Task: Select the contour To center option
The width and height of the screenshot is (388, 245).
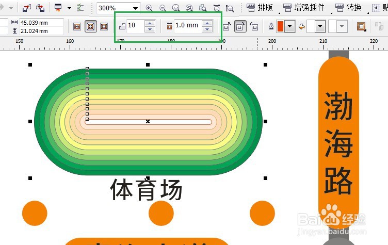Action: pos(77,26)
